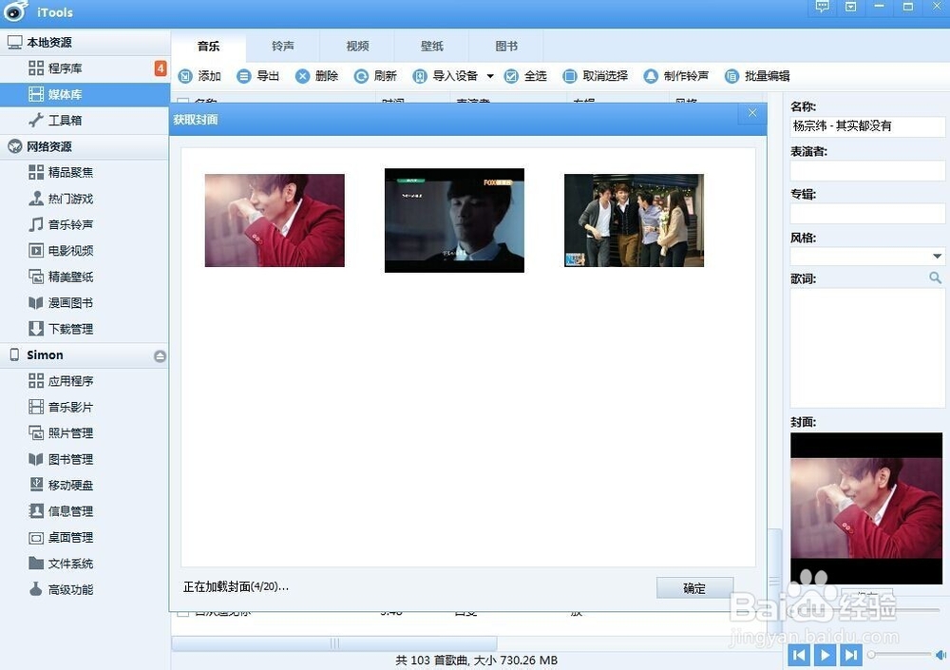The height and width of the screenshot is (670, 950).
Task: Open the title bar dropdown menu icon
Action: click(x=850, y=7)
